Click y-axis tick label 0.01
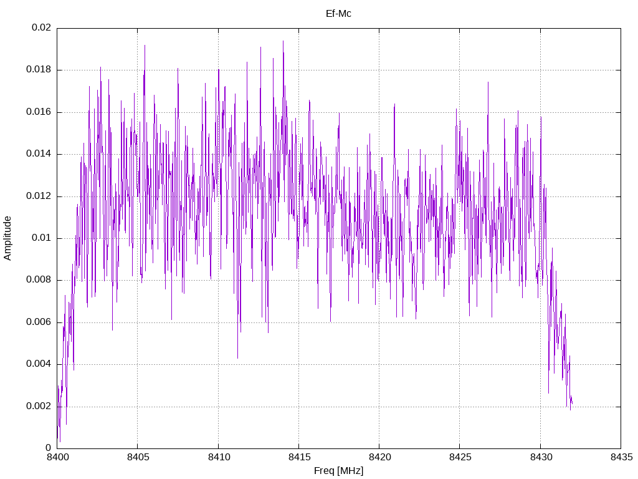The height and width of the screenshot is (479, 638). click(x=42, y=238)
